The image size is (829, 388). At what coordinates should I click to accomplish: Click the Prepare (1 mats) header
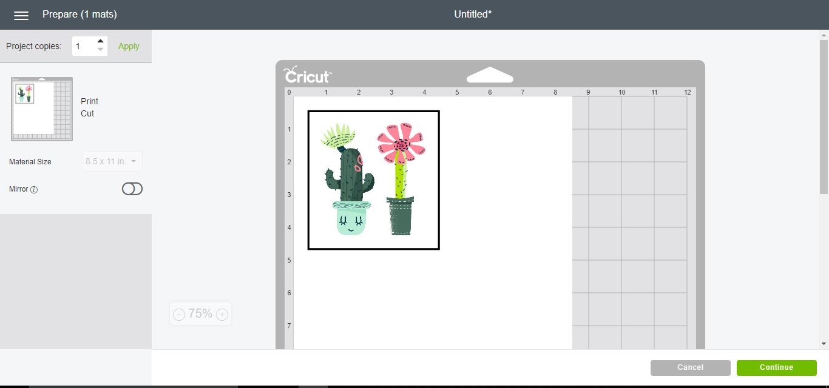point(79,14)
